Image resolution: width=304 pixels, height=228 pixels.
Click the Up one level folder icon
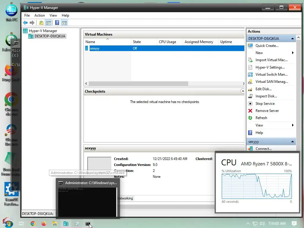[x=41, y=23]
